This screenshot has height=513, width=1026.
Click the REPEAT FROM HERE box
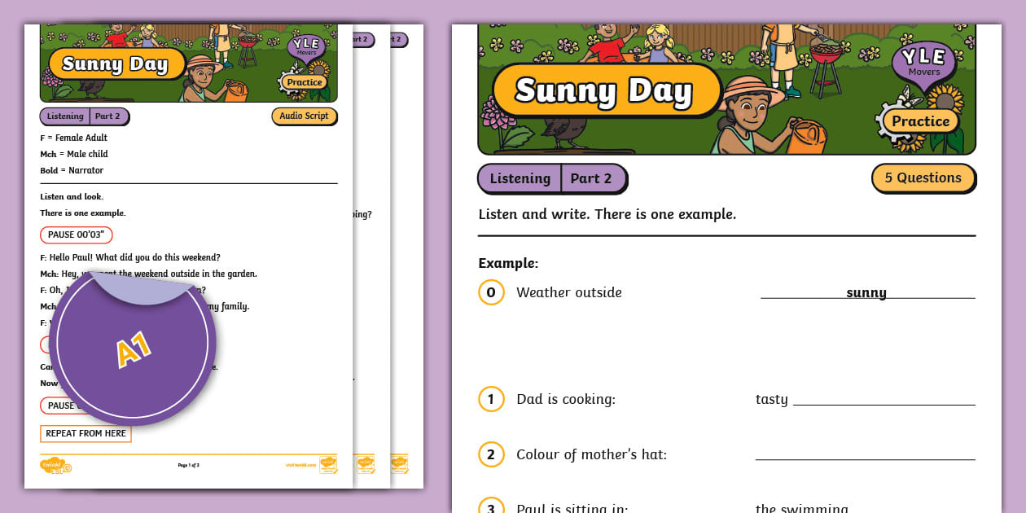click(85, 433)
